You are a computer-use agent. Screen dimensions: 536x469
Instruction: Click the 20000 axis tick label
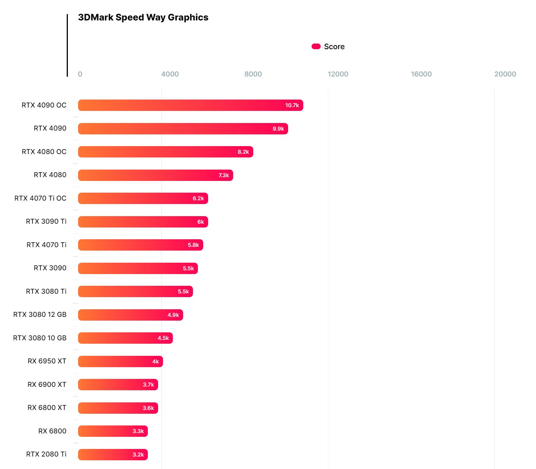pos(505,74)
